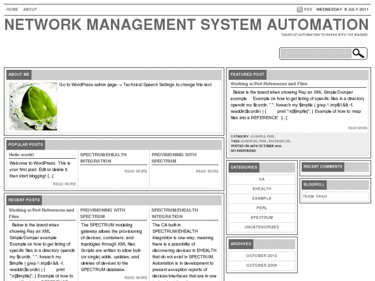
Task: Click the 'Years of automation to share' tagline
Action: [x=324, y=35]
